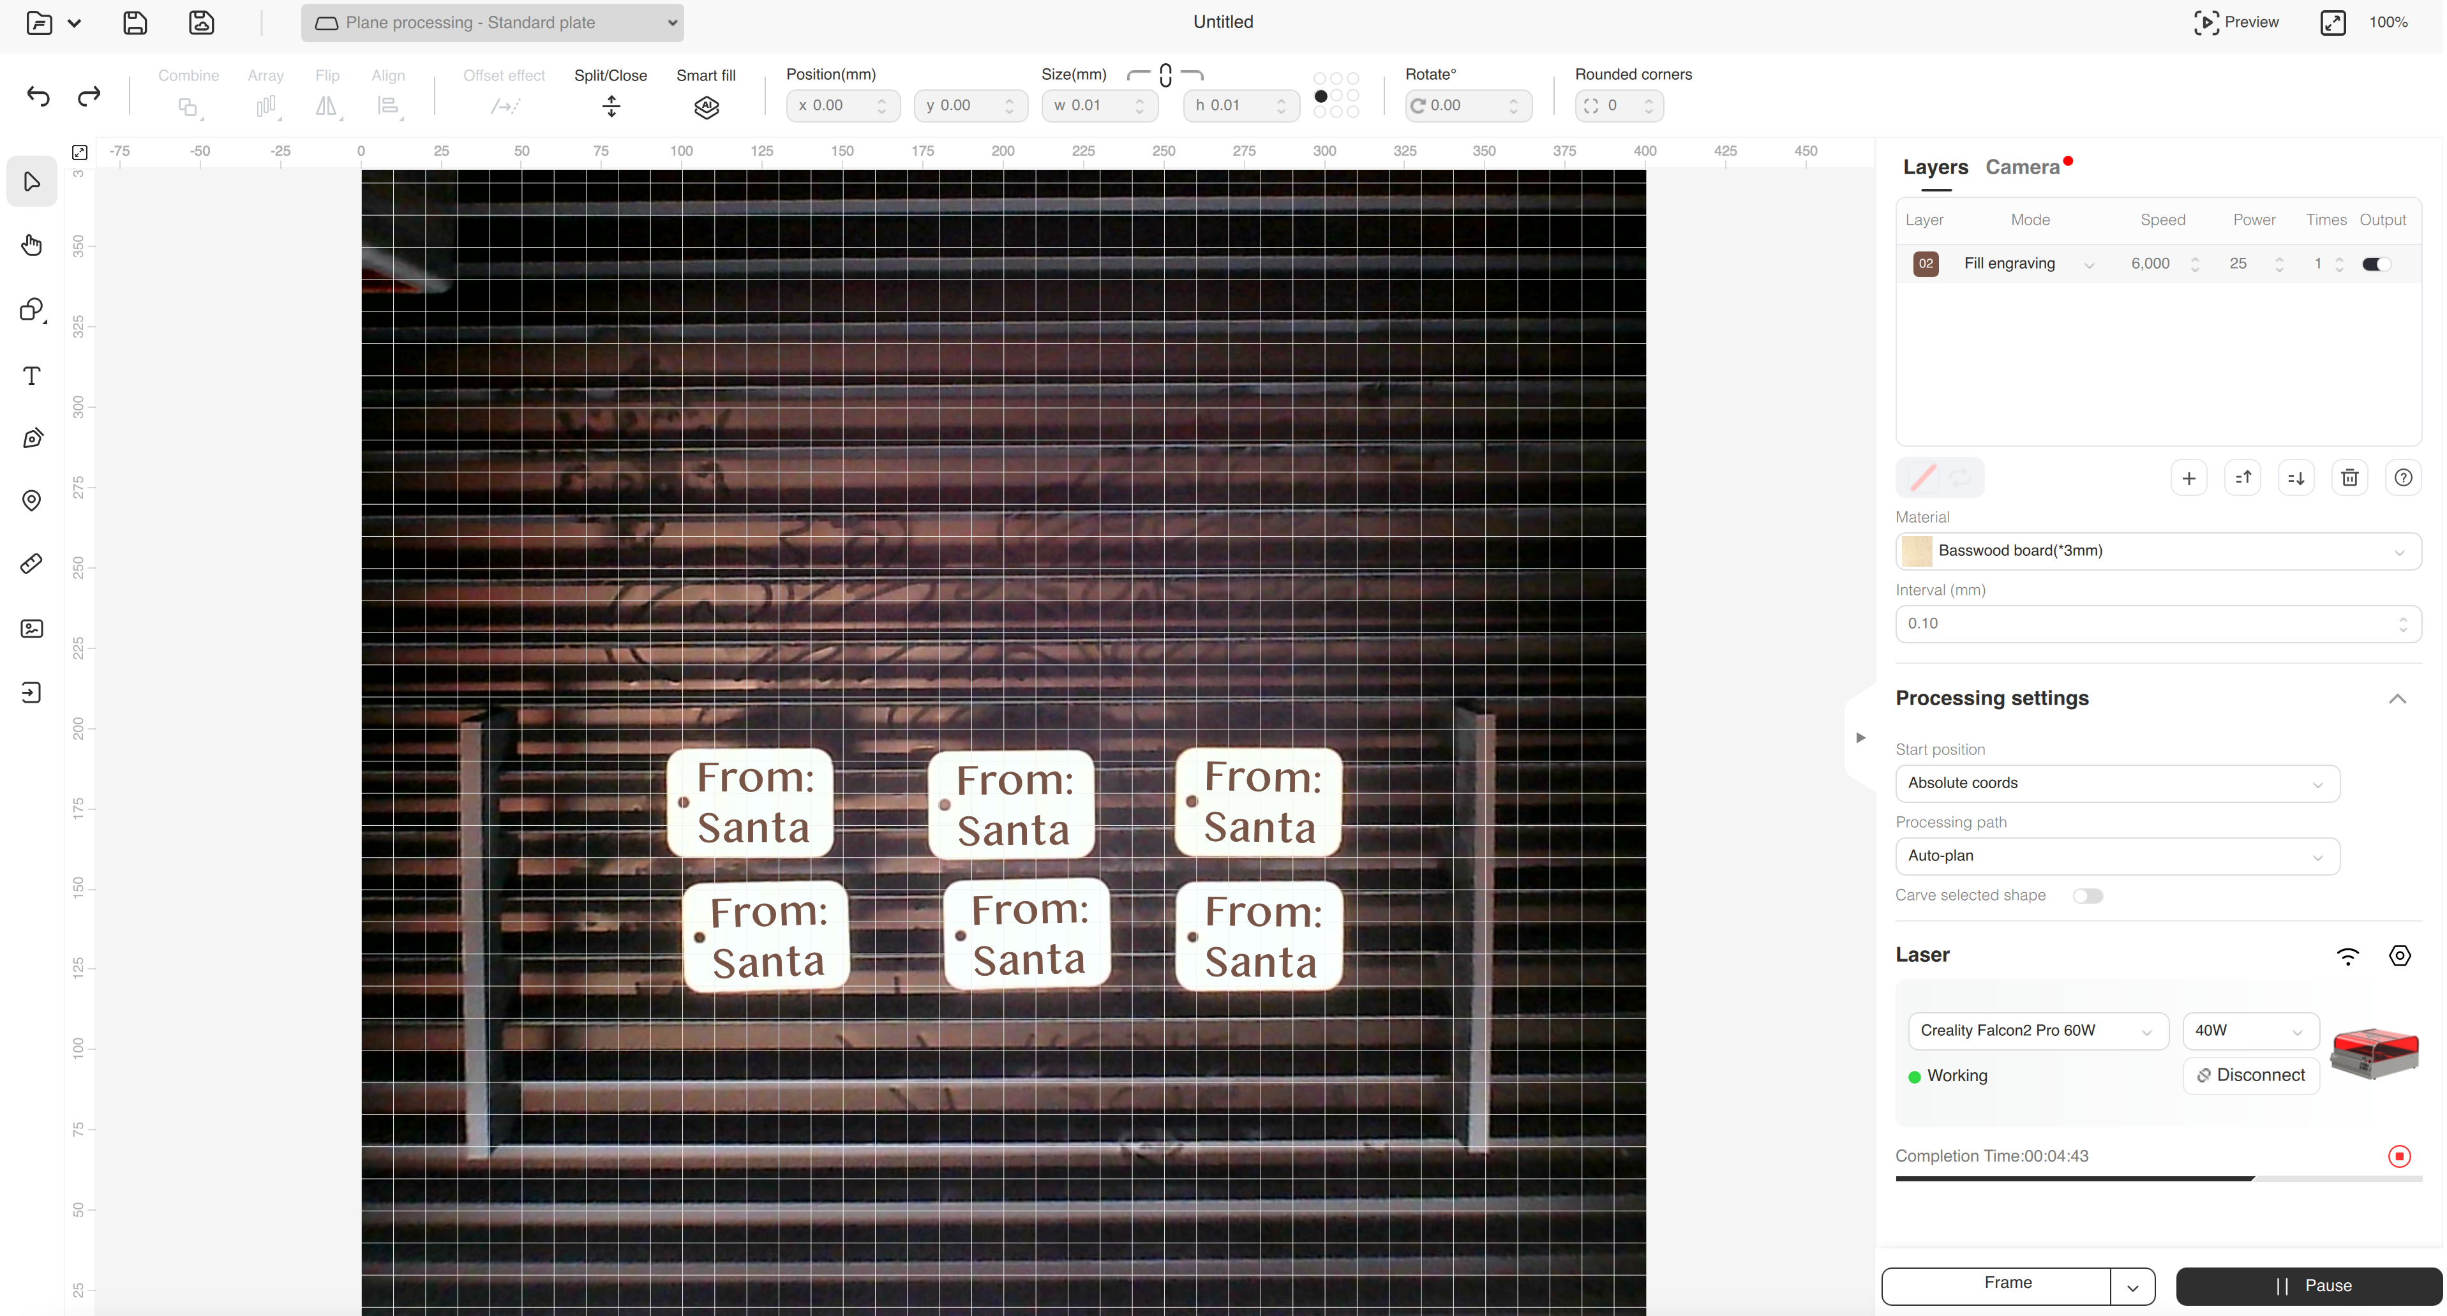This screenshot has height=1316, width=2447.
Task: Select the Pen drawing tool
Action: click(x=31, y=438)
